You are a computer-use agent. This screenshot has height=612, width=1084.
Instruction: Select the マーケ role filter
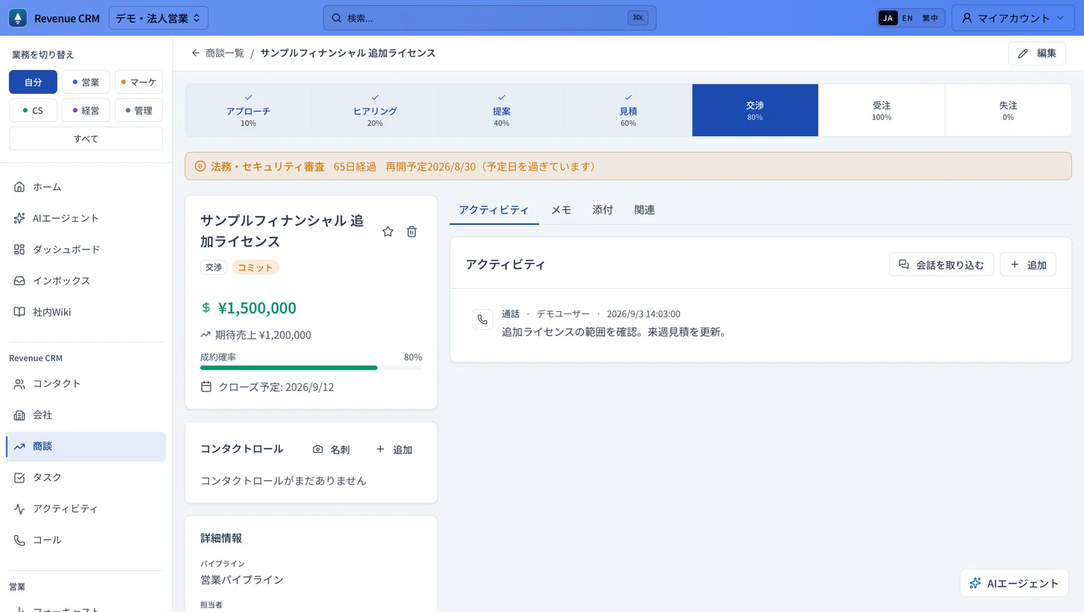tap(138, 82)
